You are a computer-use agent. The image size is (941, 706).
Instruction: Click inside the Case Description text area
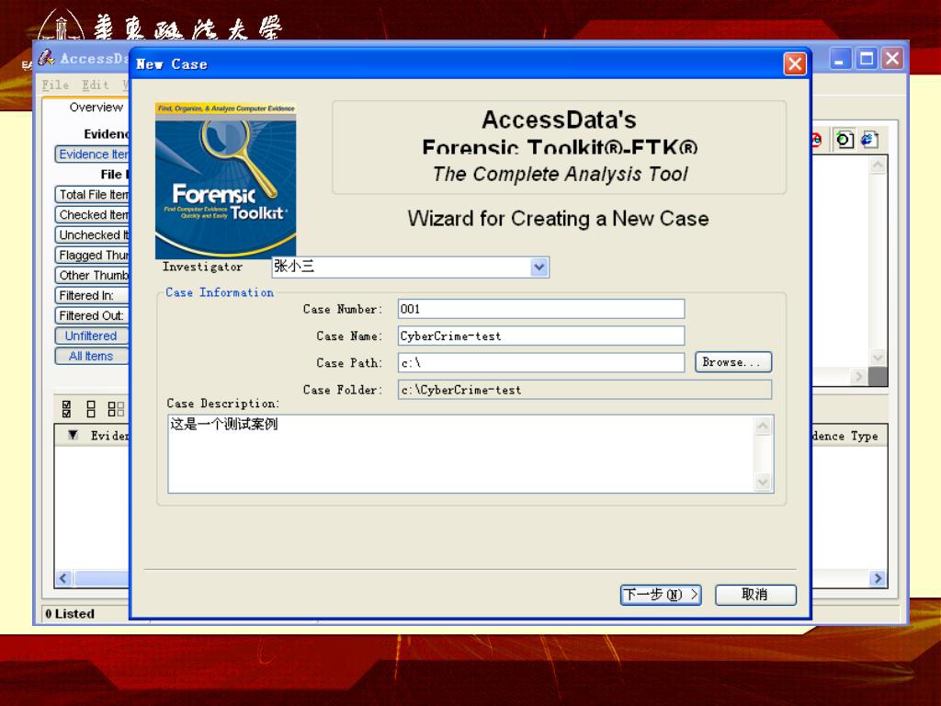click(x=461, y=454)
